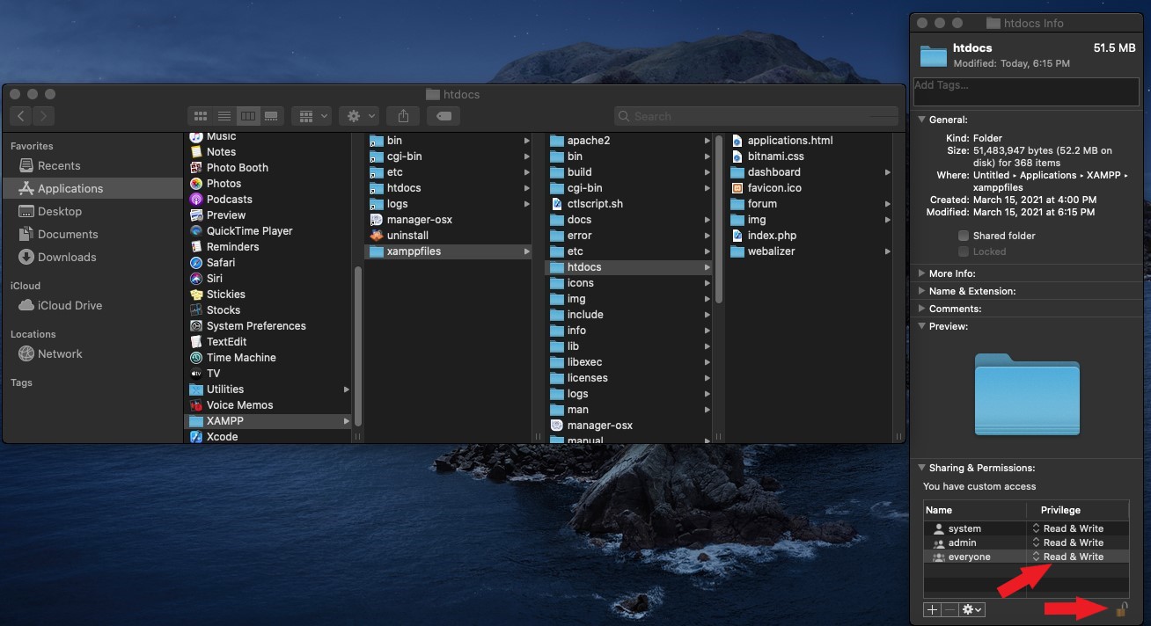The height and width of the screenshot is (626, 1151).
Task: Add a user with plus button
Action: [933, 609]
